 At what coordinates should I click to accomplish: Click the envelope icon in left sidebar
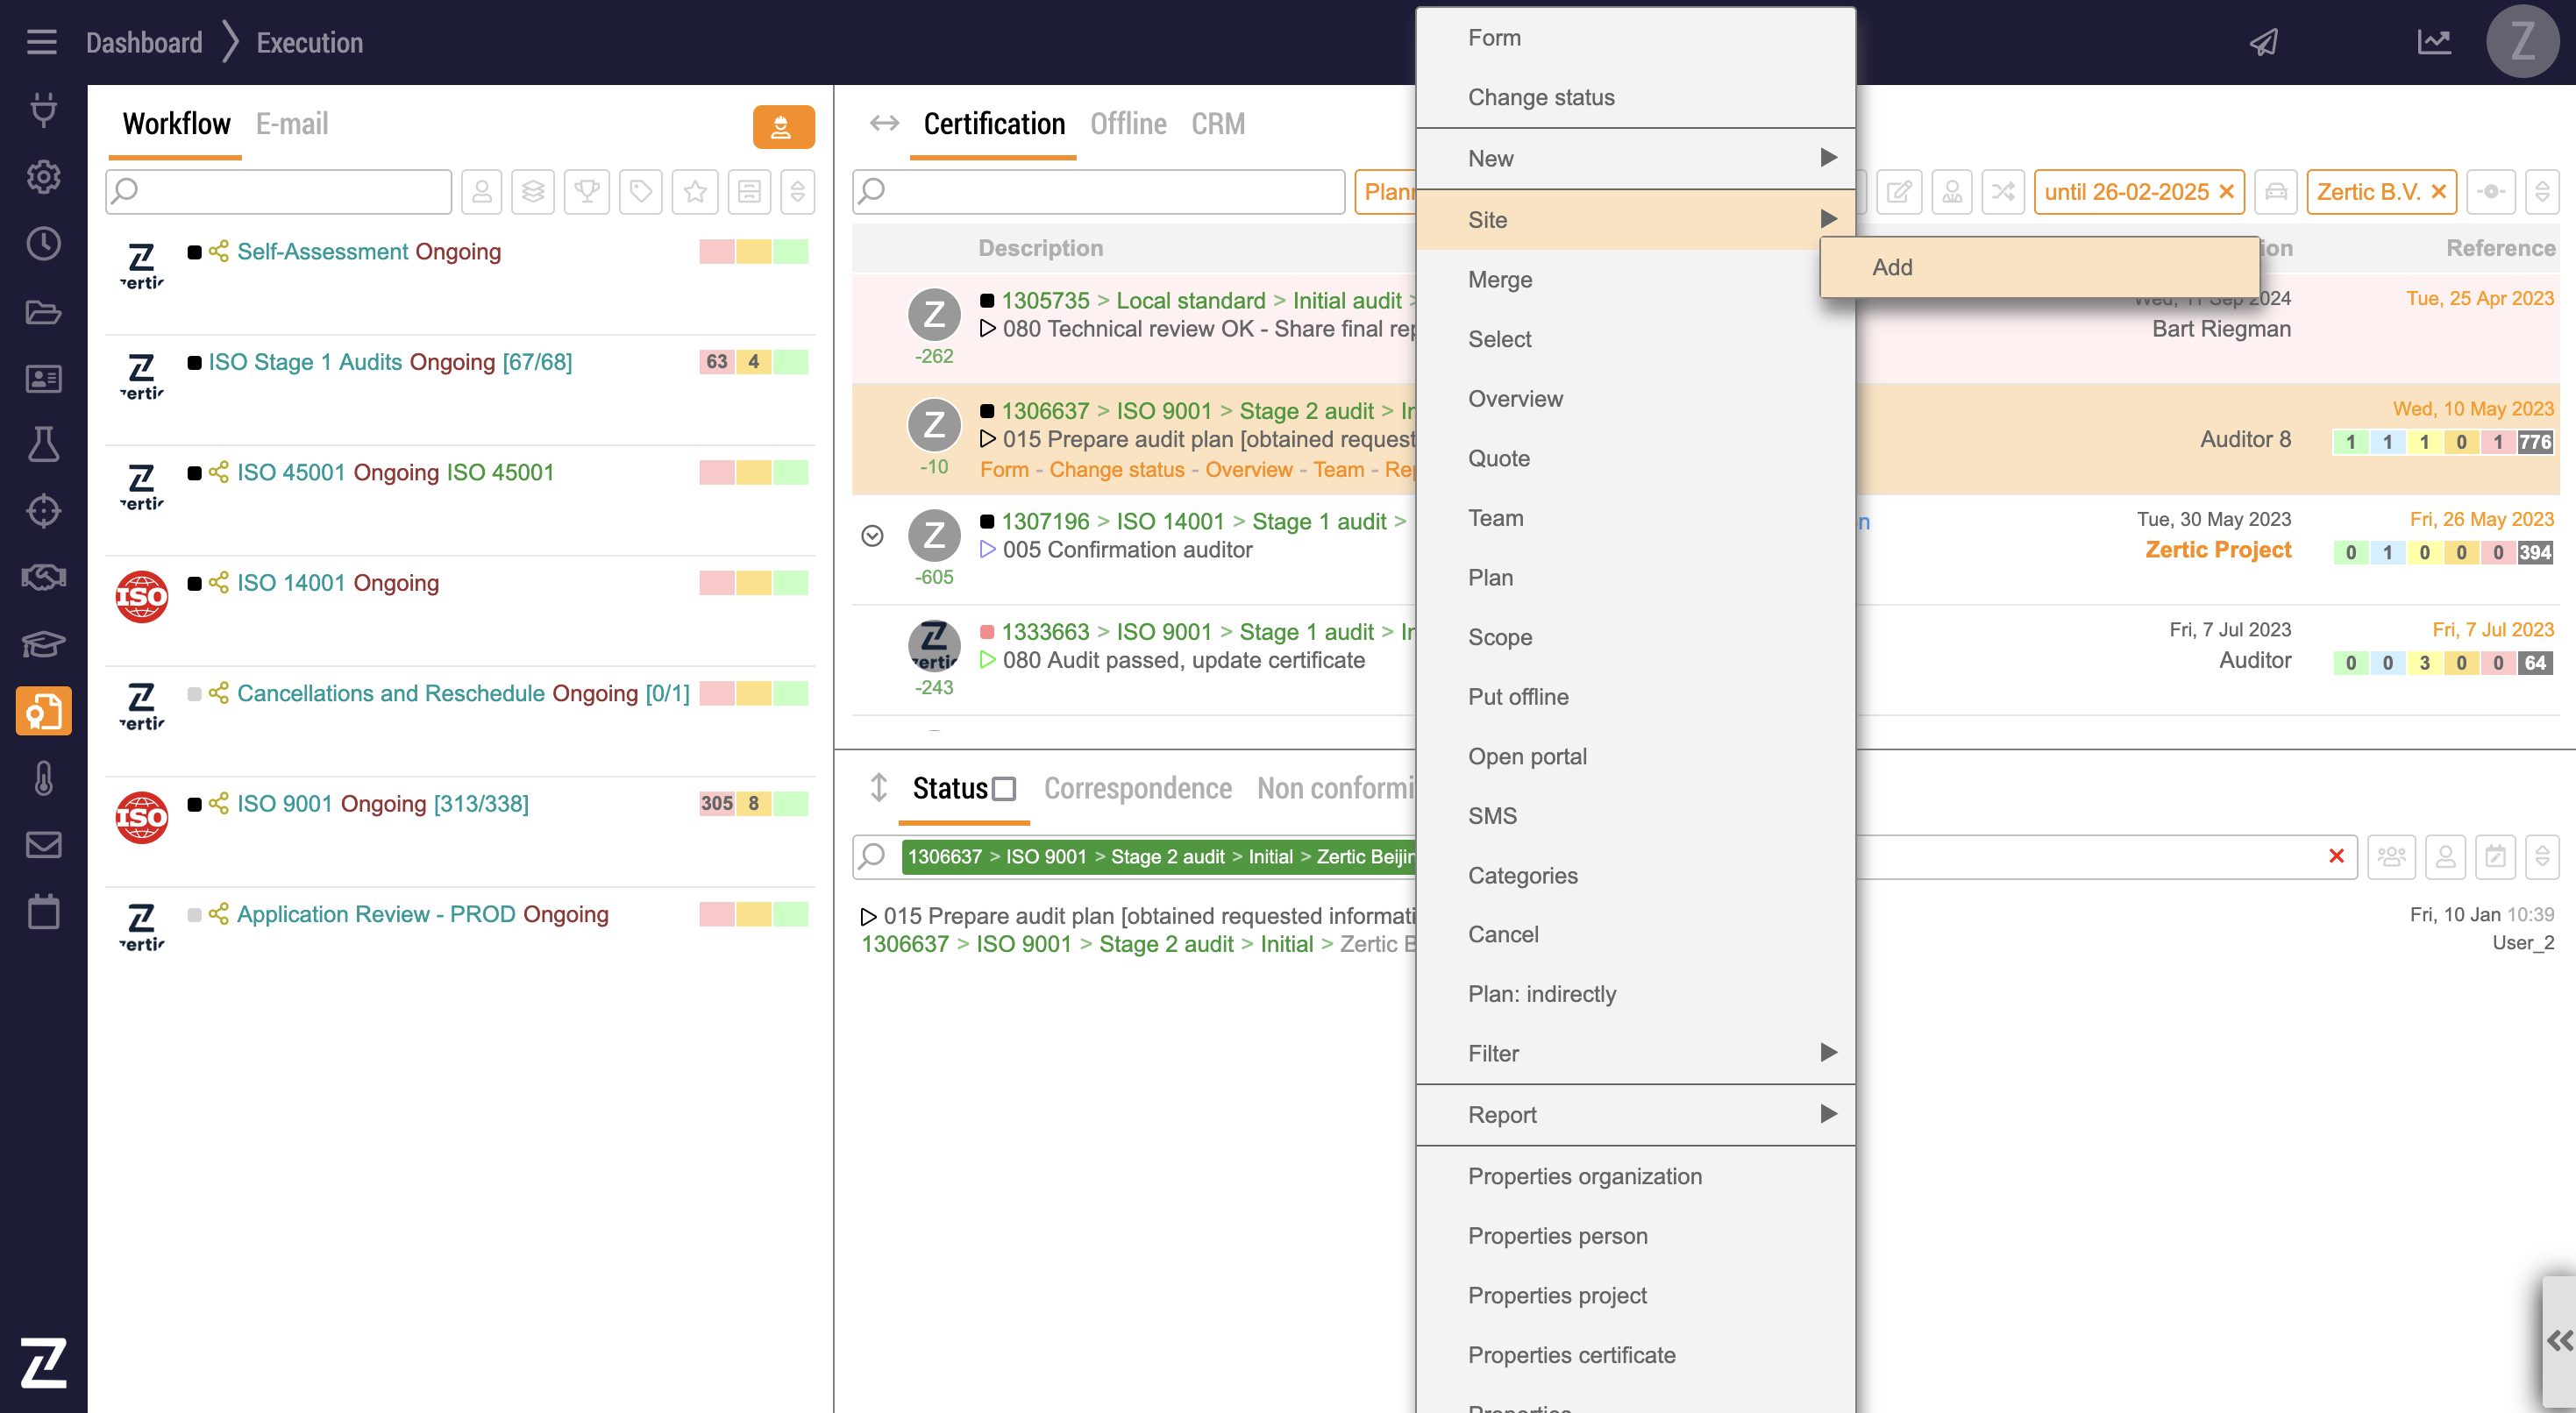click(x=43, y=845)
